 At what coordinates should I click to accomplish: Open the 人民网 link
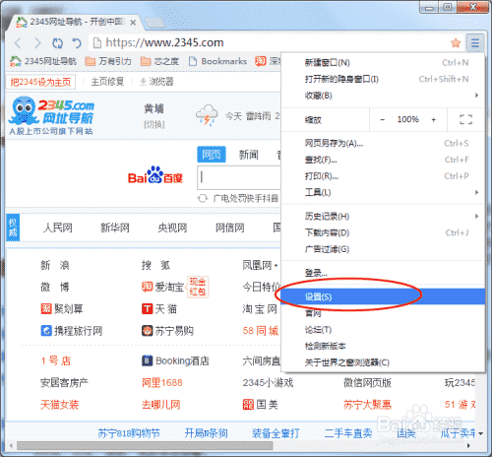58,228
